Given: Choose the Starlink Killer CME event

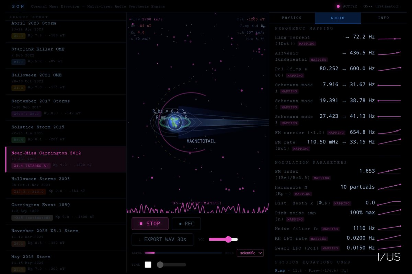Looking at the screenshot, I should point(66,55).
